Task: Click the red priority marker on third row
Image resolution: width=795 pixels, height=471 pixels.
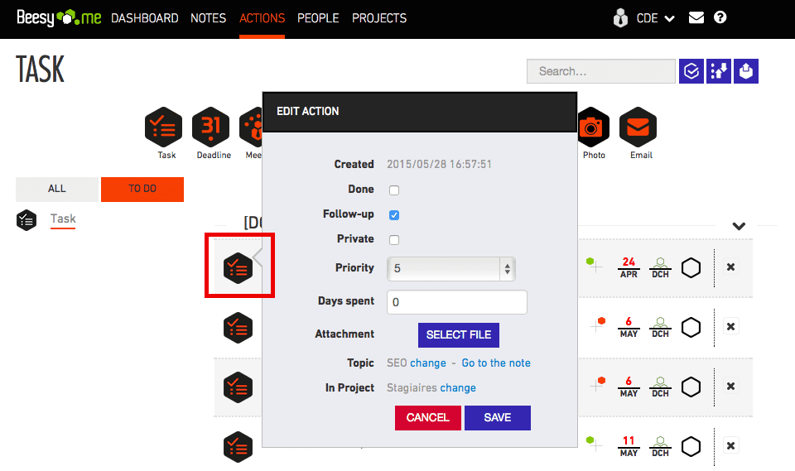Action: click(x=601, y=380)
